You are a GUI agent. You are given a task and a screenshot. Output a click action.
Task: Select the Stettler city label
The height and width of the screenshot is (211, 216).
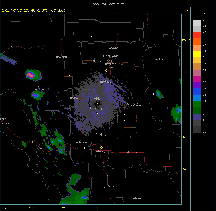159,59
